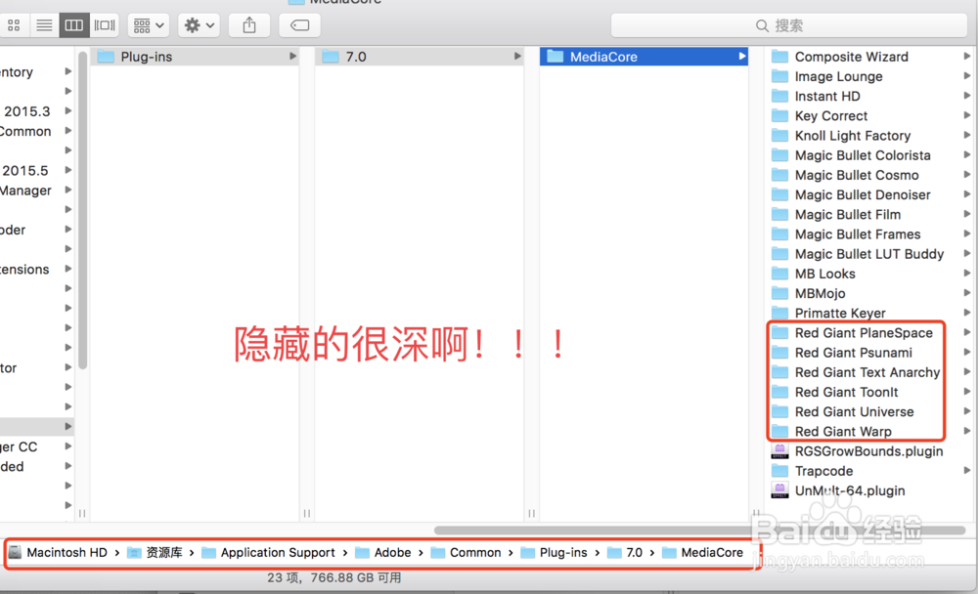Screen dimensions: 978x594
Task: Go to Plug-ins in path bar
Action: pyautogui.click(x=554, y=553)
